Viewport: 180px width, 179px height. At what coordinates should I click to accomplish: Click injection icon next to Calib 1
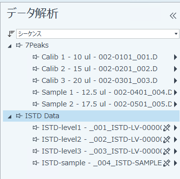(x=36, y=57)
